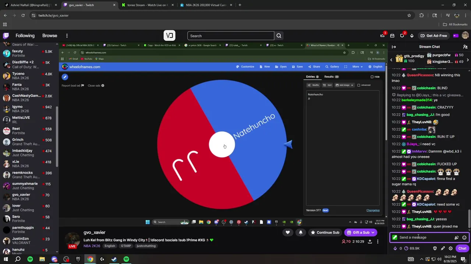
Task: Open the All Bookmarks folder
Action: click(x=455, y=25)
